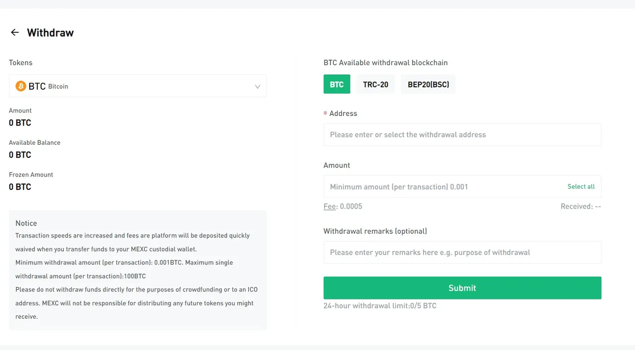Click the '0.0005' fee value
Screen dimensions: 635x350
point(351,206)
